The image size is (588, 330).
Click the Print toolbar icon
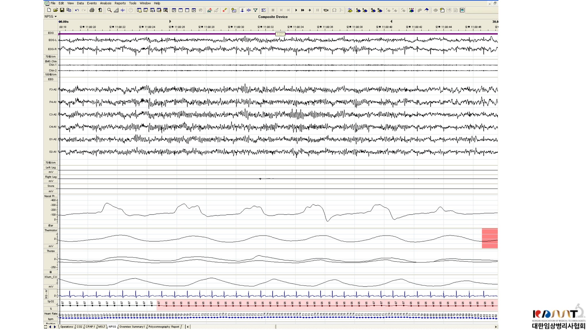tap(92, 10)
